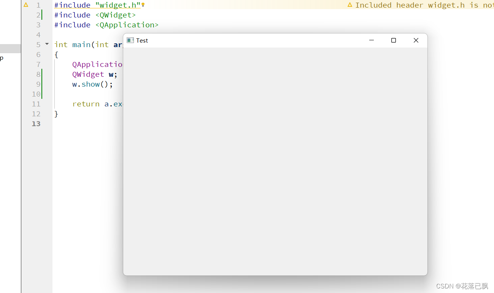This screenshot has width=494, height=293.
Task: Click the w.show() call on line 9
Action: coord(92,84)
